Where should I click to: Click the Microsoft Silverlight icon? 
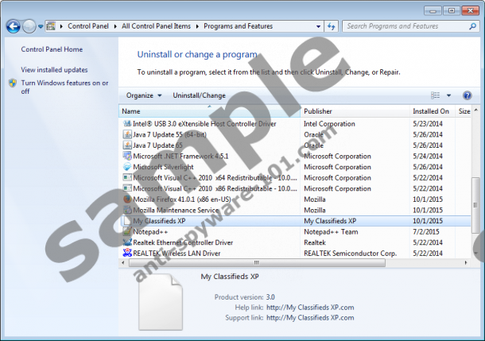(127, 167)
